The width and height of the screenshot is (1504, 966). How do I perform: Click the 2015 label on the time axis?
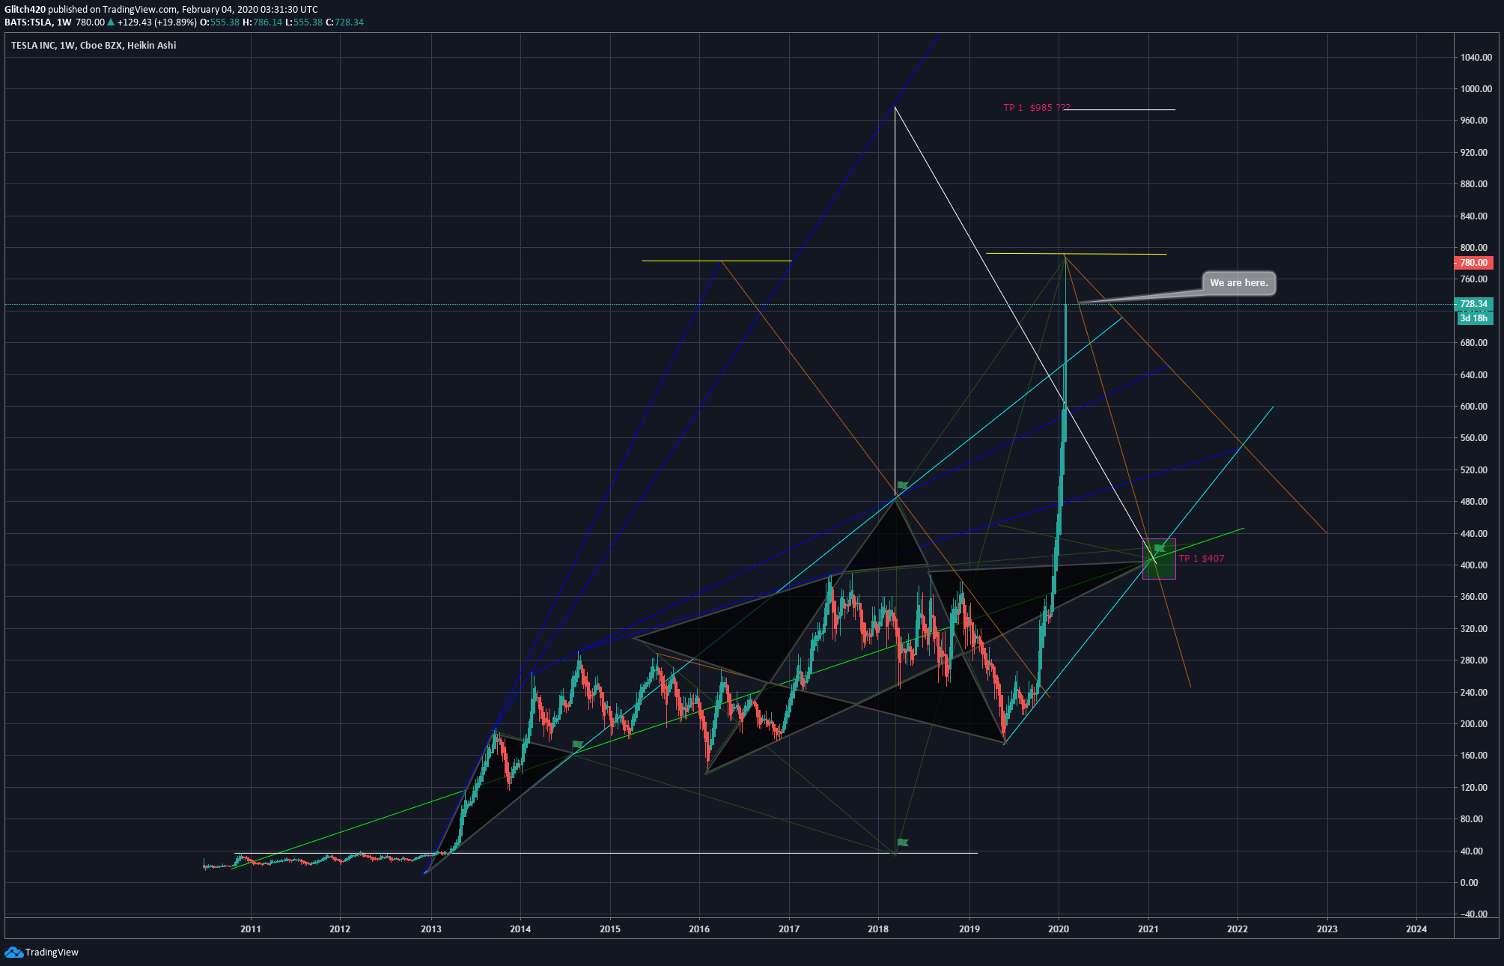click(610, 929)
